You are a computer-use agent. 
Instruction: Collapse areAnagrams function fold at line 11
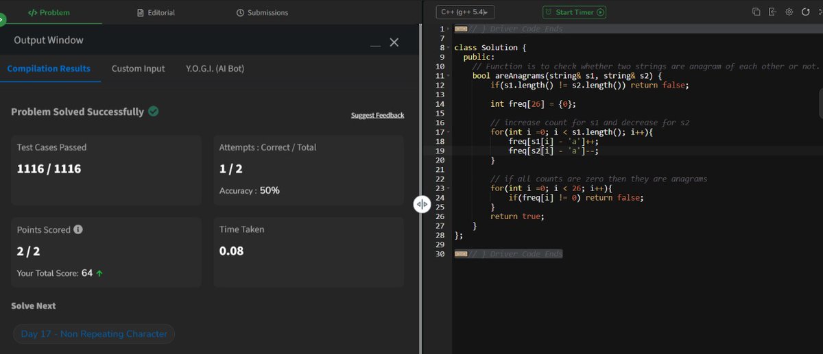[448, 76]
